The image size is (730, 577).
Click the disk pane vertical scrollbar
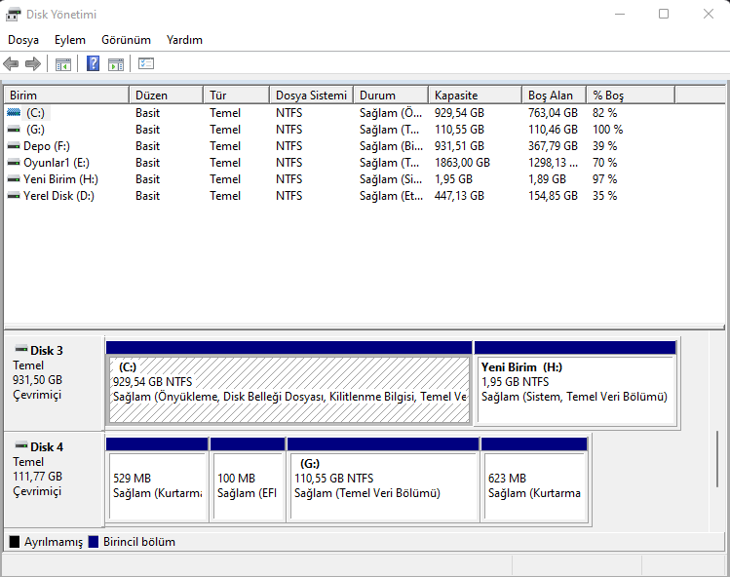[717, 459]
